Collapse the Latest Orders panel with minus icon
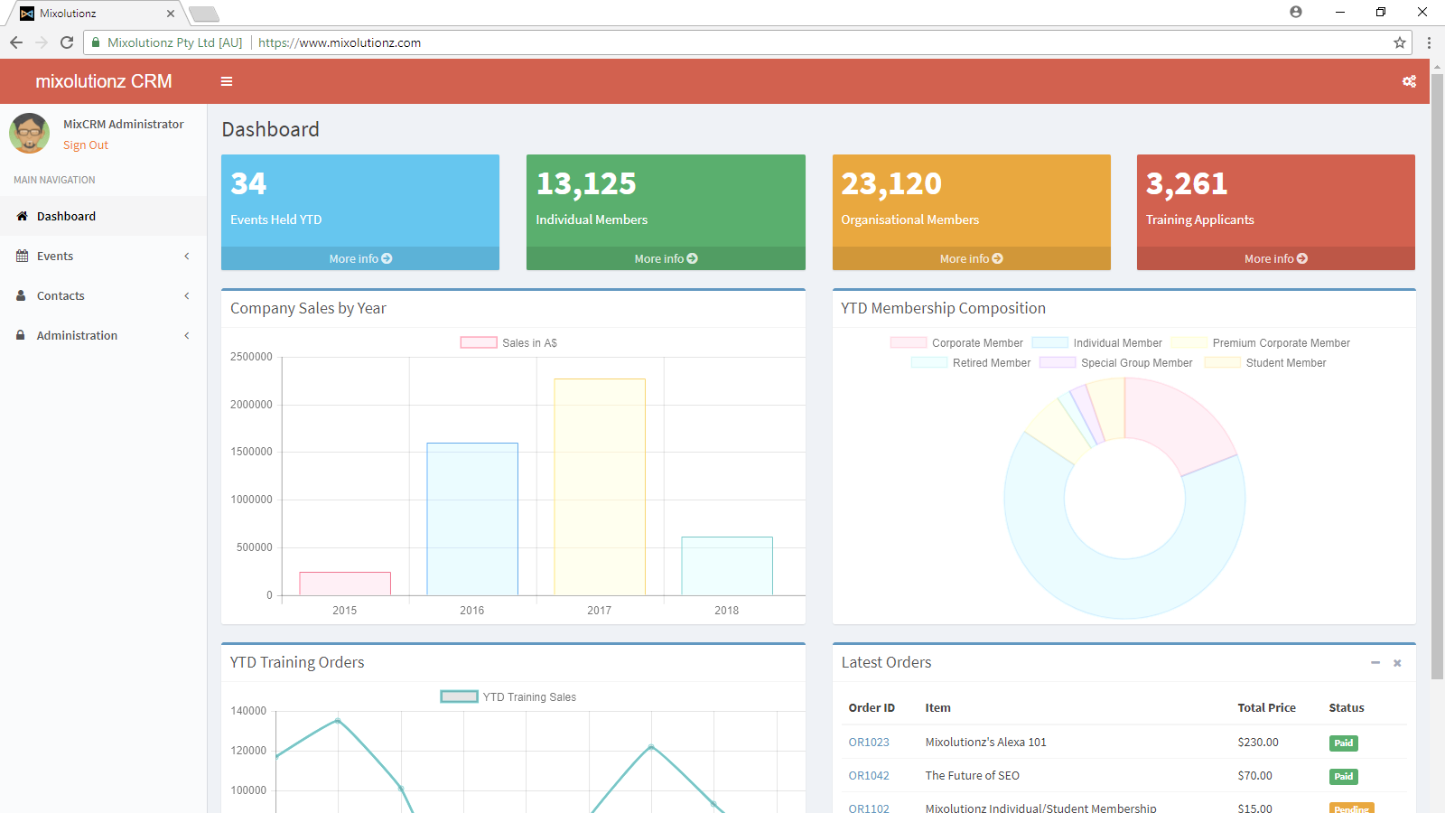Image resolution: width=1445 pixels, height=813 pixels. tap(1375, 663)
